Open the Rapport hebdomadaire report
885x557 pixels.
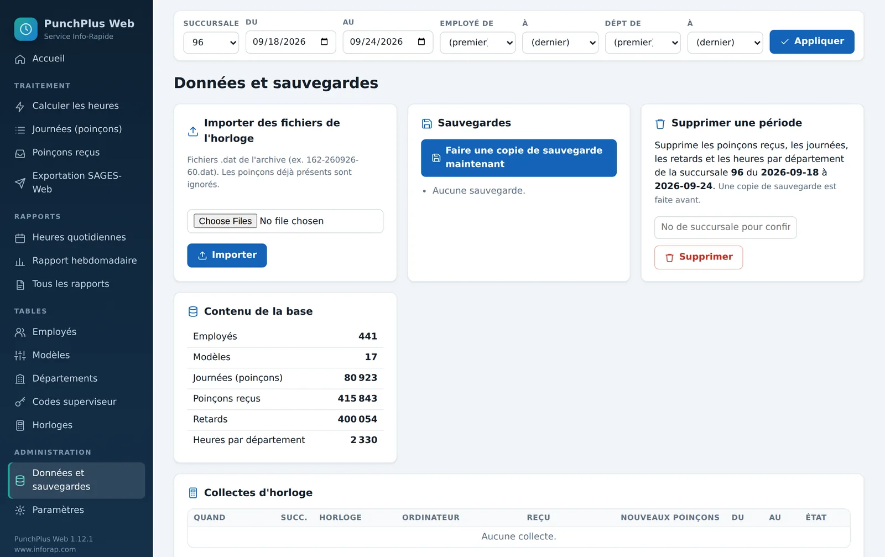(x=76, y=261)
